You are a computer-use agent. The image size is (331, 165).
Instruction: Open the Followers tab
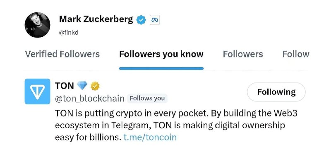[243, 54]
